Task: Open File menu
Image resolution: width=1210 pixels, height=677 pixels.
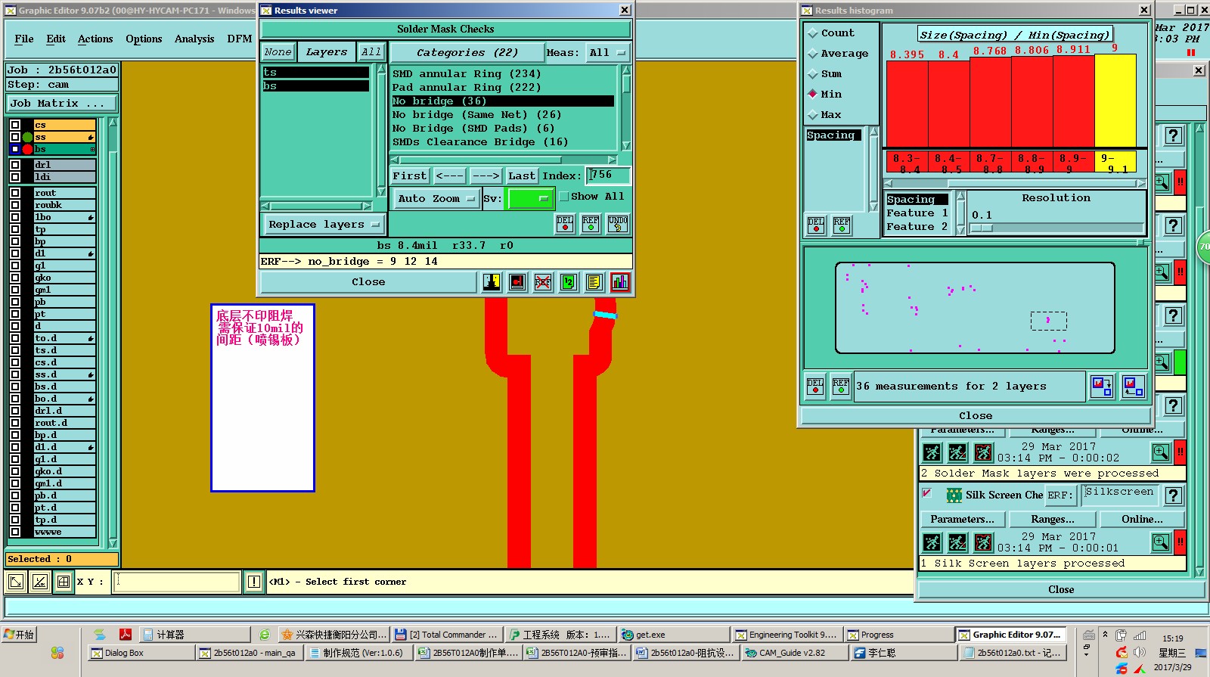Action: 24,39
